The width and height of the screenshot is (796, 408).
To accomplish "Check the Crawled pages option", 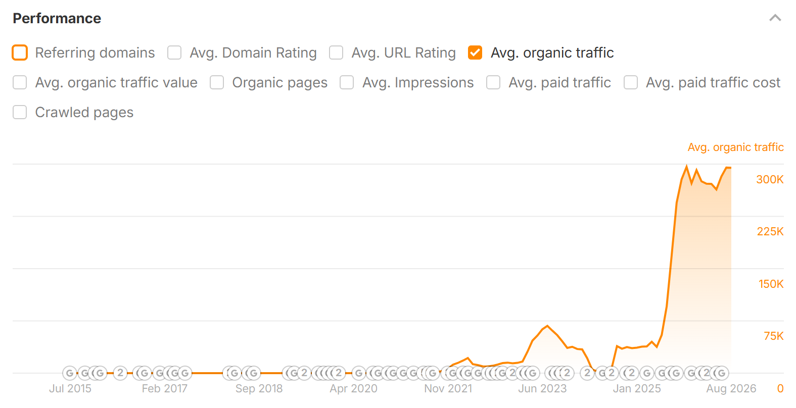I will [20, 112].
